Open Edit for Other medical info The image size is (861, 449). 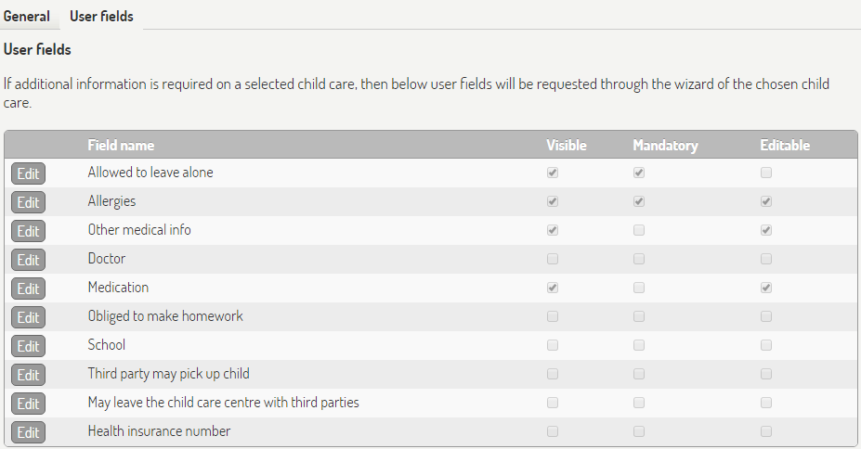click(x=28, y=231)
